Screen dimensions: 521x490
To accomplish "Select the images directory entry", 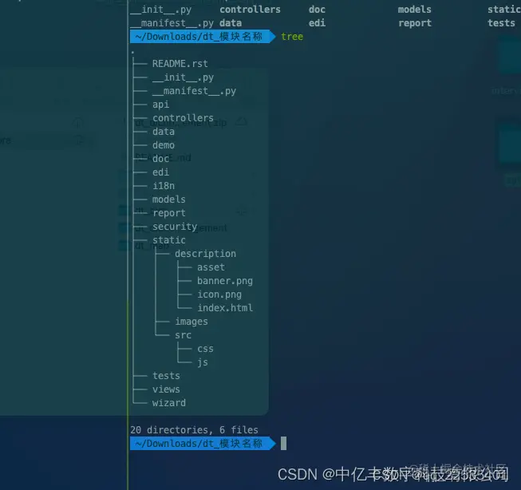I will click(x=191, y=322).
